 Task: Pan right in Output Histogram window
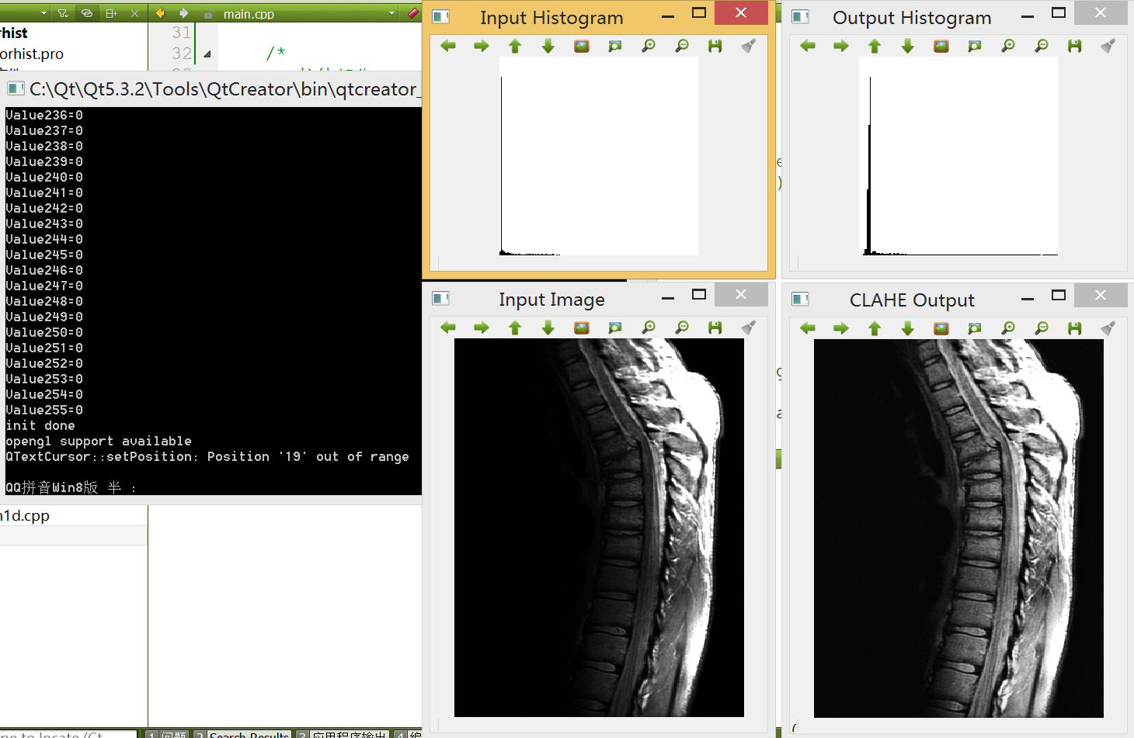coord(841,46)
